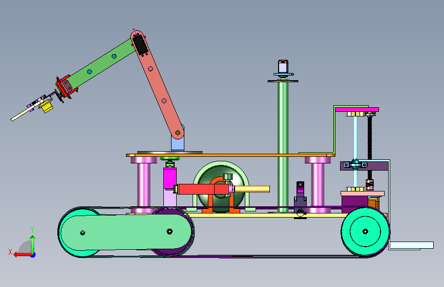Click the light green track side plate
Screen dimensions: 444x287
[126, 232]
